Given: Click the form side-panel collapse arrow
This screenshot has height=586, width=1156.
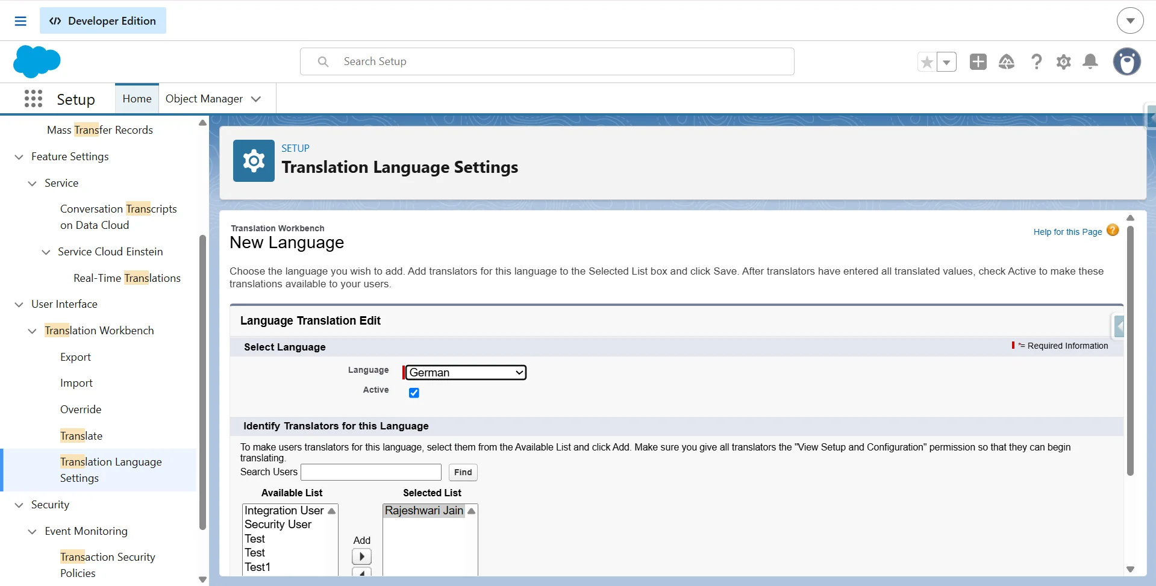Looking at the screenshot, I should (1119, 326).
